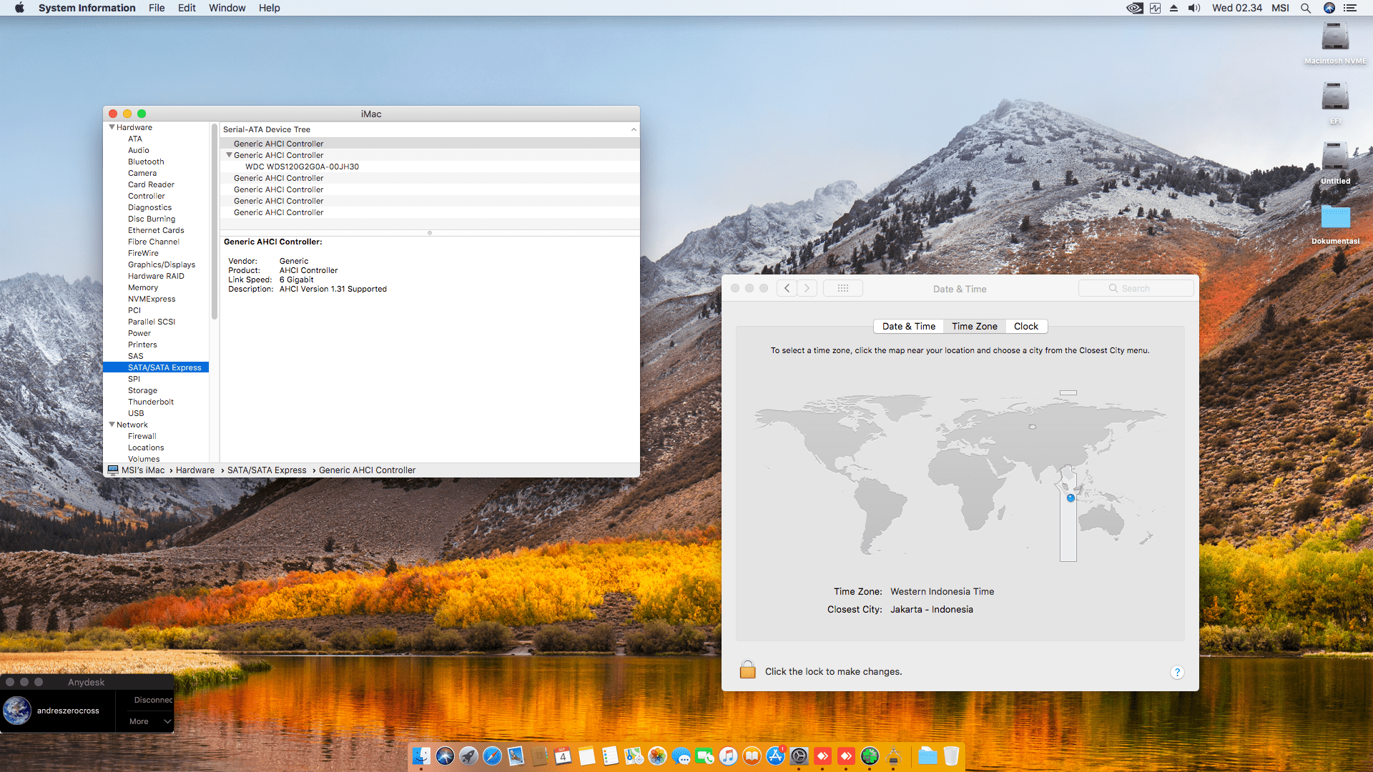Click the lock icon to make changes
This screenshot has height=772, width=1373.
[x=747, y=670]
